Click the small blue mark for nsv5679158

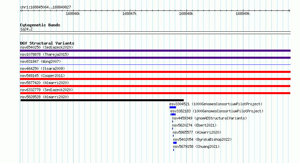(174, 150)
